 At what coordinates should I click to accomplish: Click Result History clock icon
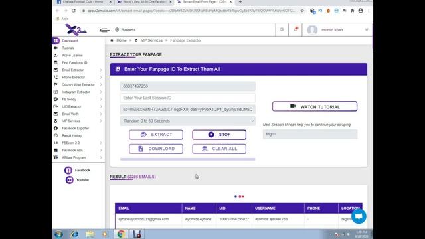[x=56, y=135]
